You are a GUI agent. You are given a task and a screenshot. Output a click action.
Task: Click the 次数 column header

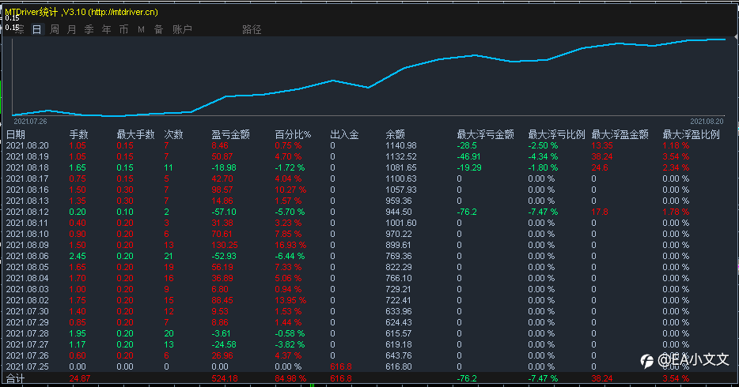click(x=173, y=134)
